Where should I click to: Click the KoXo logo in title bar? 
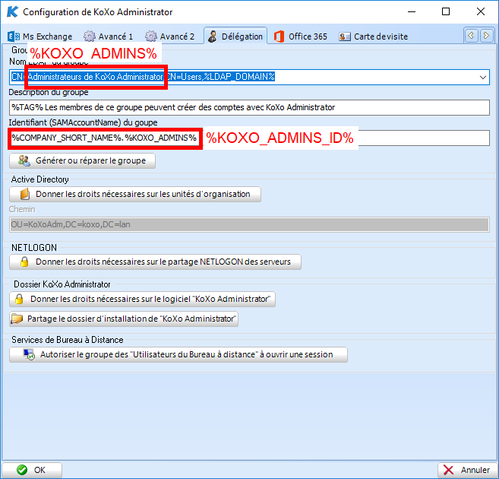tap(12, 11)
